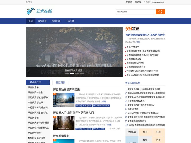The height and width of the screenshot is (143, 191).
Task: Click [详细] link in first article summary
Action: click(104, 101)
